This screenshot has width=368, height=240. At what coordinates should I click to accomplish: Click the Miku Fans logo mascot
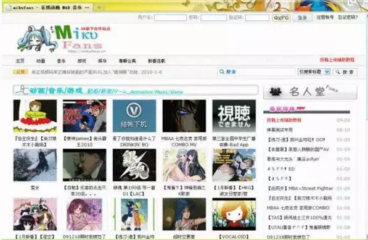point(36,39)
